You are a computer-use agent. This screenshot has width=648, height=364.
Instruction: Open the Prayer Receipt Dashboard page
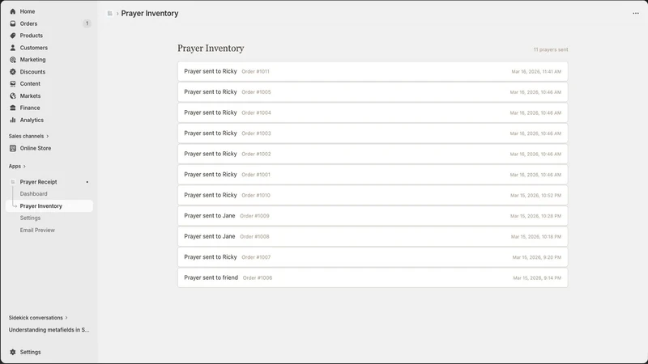(x=33, y=194)
